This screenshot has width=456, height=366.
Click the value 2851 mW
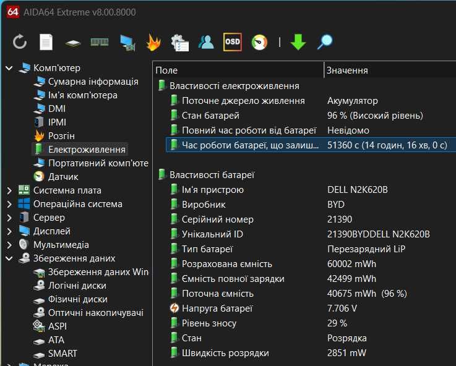click(x=346, y=353)
